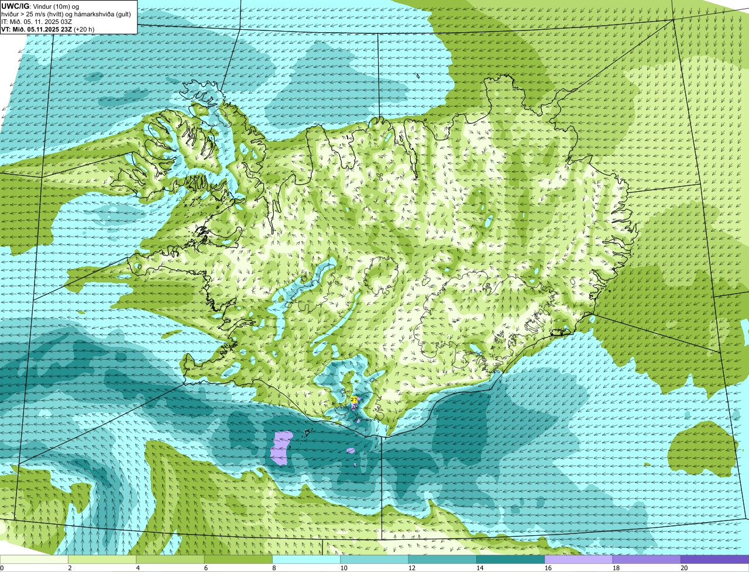Image resolution: width=749 pixels, height=572 pixels.
Task: Select the 4–6 m/s legend color band
Action: click(170, 559)
